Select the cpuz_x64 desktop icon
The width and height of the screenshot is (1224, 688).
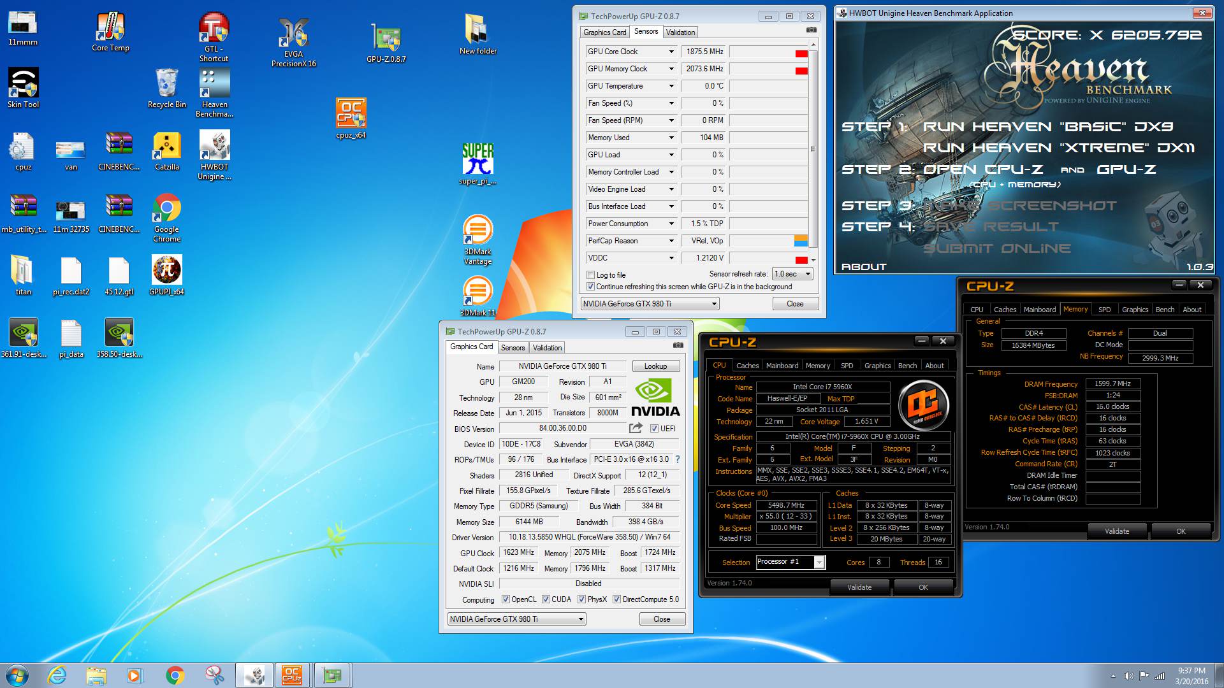click(x=351, y=118)
